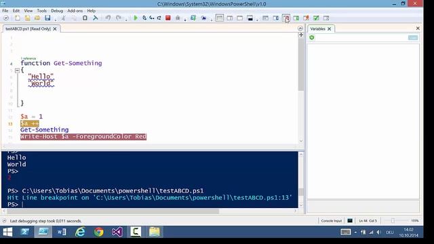Viewport: 434px width, 244px height.
Task: Click the split editor plus icon
Action: [301, 35]
